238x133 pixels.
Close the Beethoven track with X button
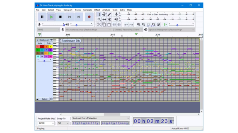[37, 40]
